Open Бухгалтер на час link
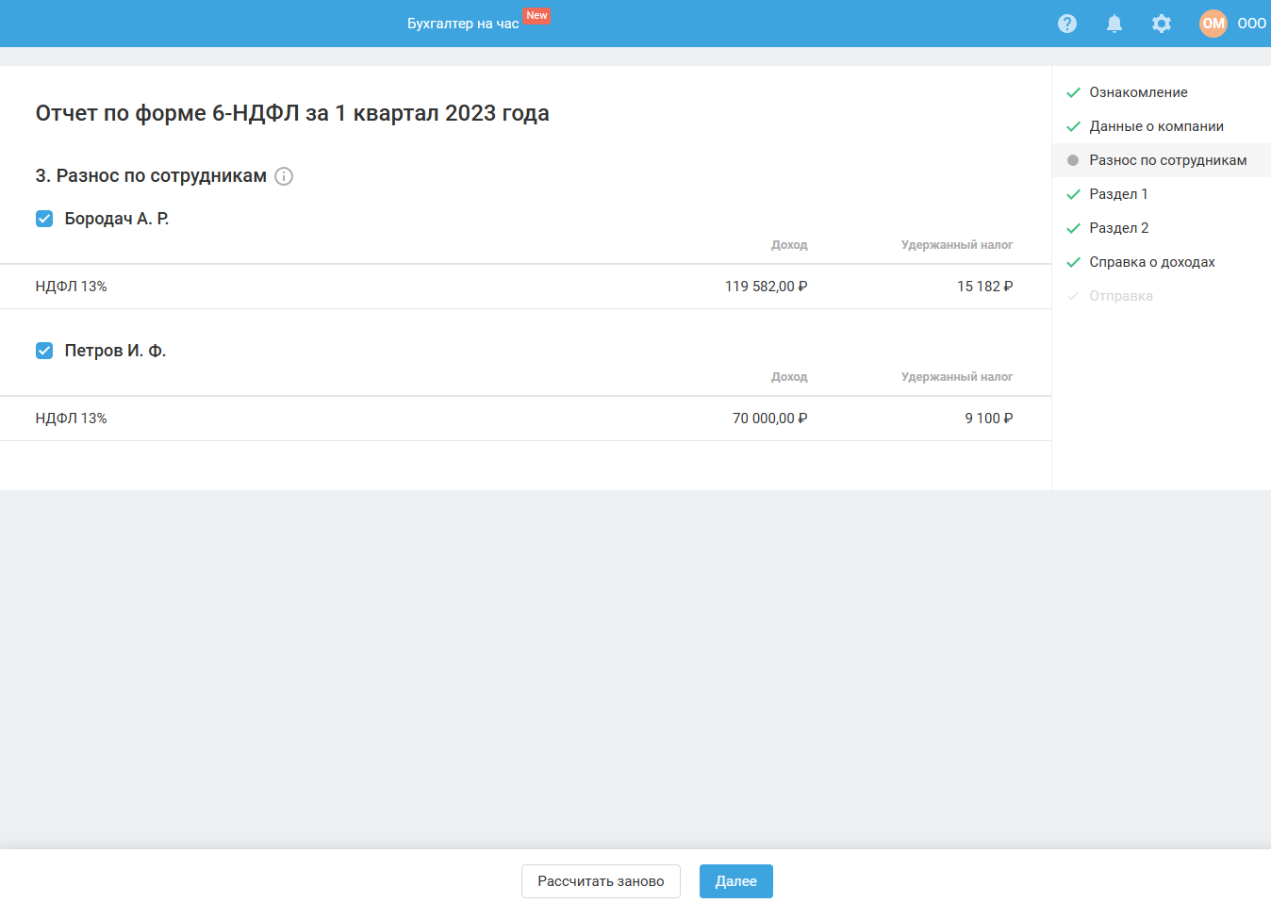Viewport: 1271px width, 903px height. (463, 24)
